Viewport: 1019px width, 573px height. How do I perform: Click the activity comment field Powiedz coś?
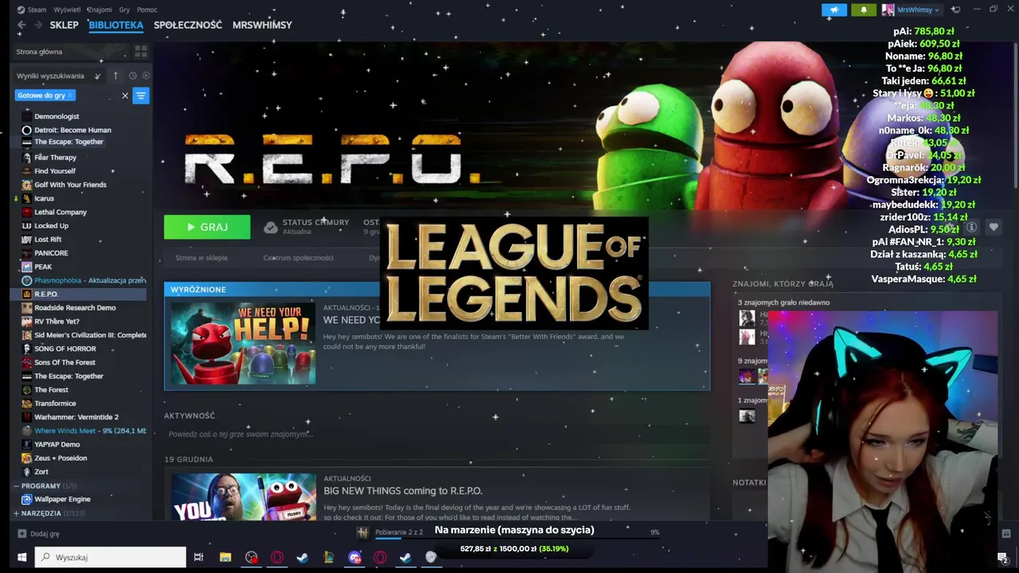436,435
